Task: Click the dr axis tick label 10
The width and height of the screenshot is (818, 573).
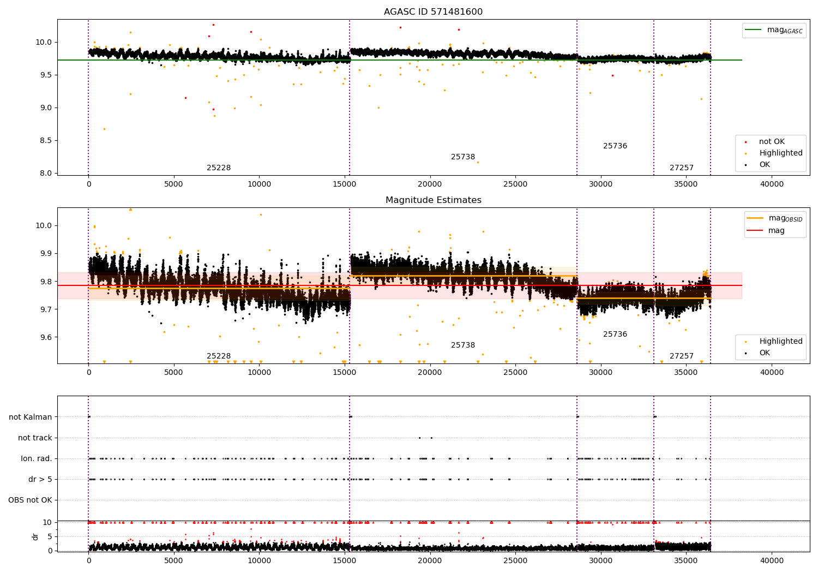Action: tap(47, 522)
